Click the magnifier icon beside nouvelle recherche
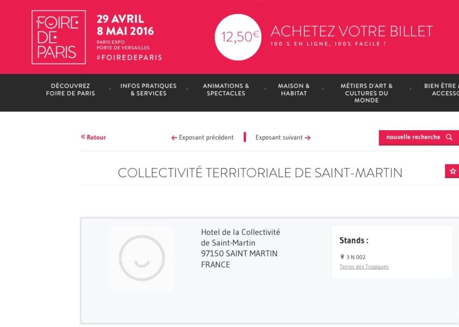The width and height of the screenshot is (459, 327). pos(448,137)
